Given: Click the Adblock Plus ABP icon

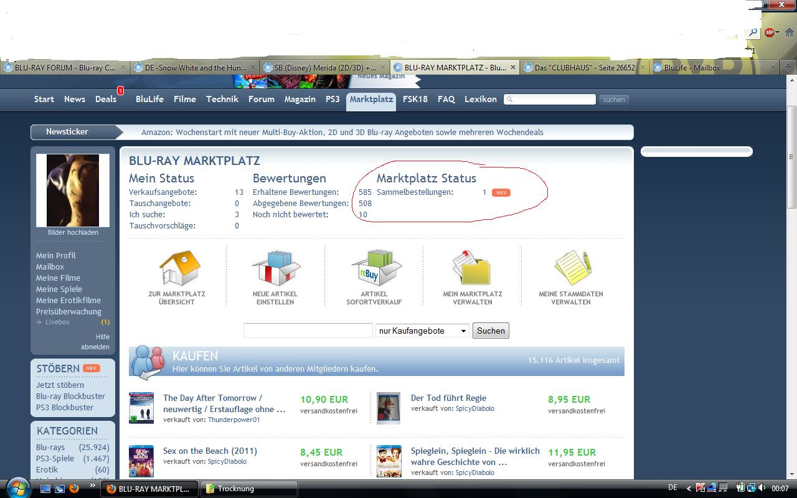Looking at the screenshot, I should coord(769,32).
